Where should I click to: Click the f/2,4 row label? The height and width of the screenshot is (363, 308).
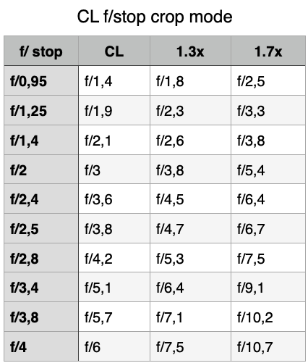pyautogui.click(x=41, y=199)
